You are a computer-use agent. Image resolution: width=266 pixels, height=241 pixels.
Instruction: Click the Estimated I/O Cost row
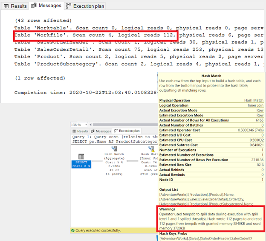point(211,135)
